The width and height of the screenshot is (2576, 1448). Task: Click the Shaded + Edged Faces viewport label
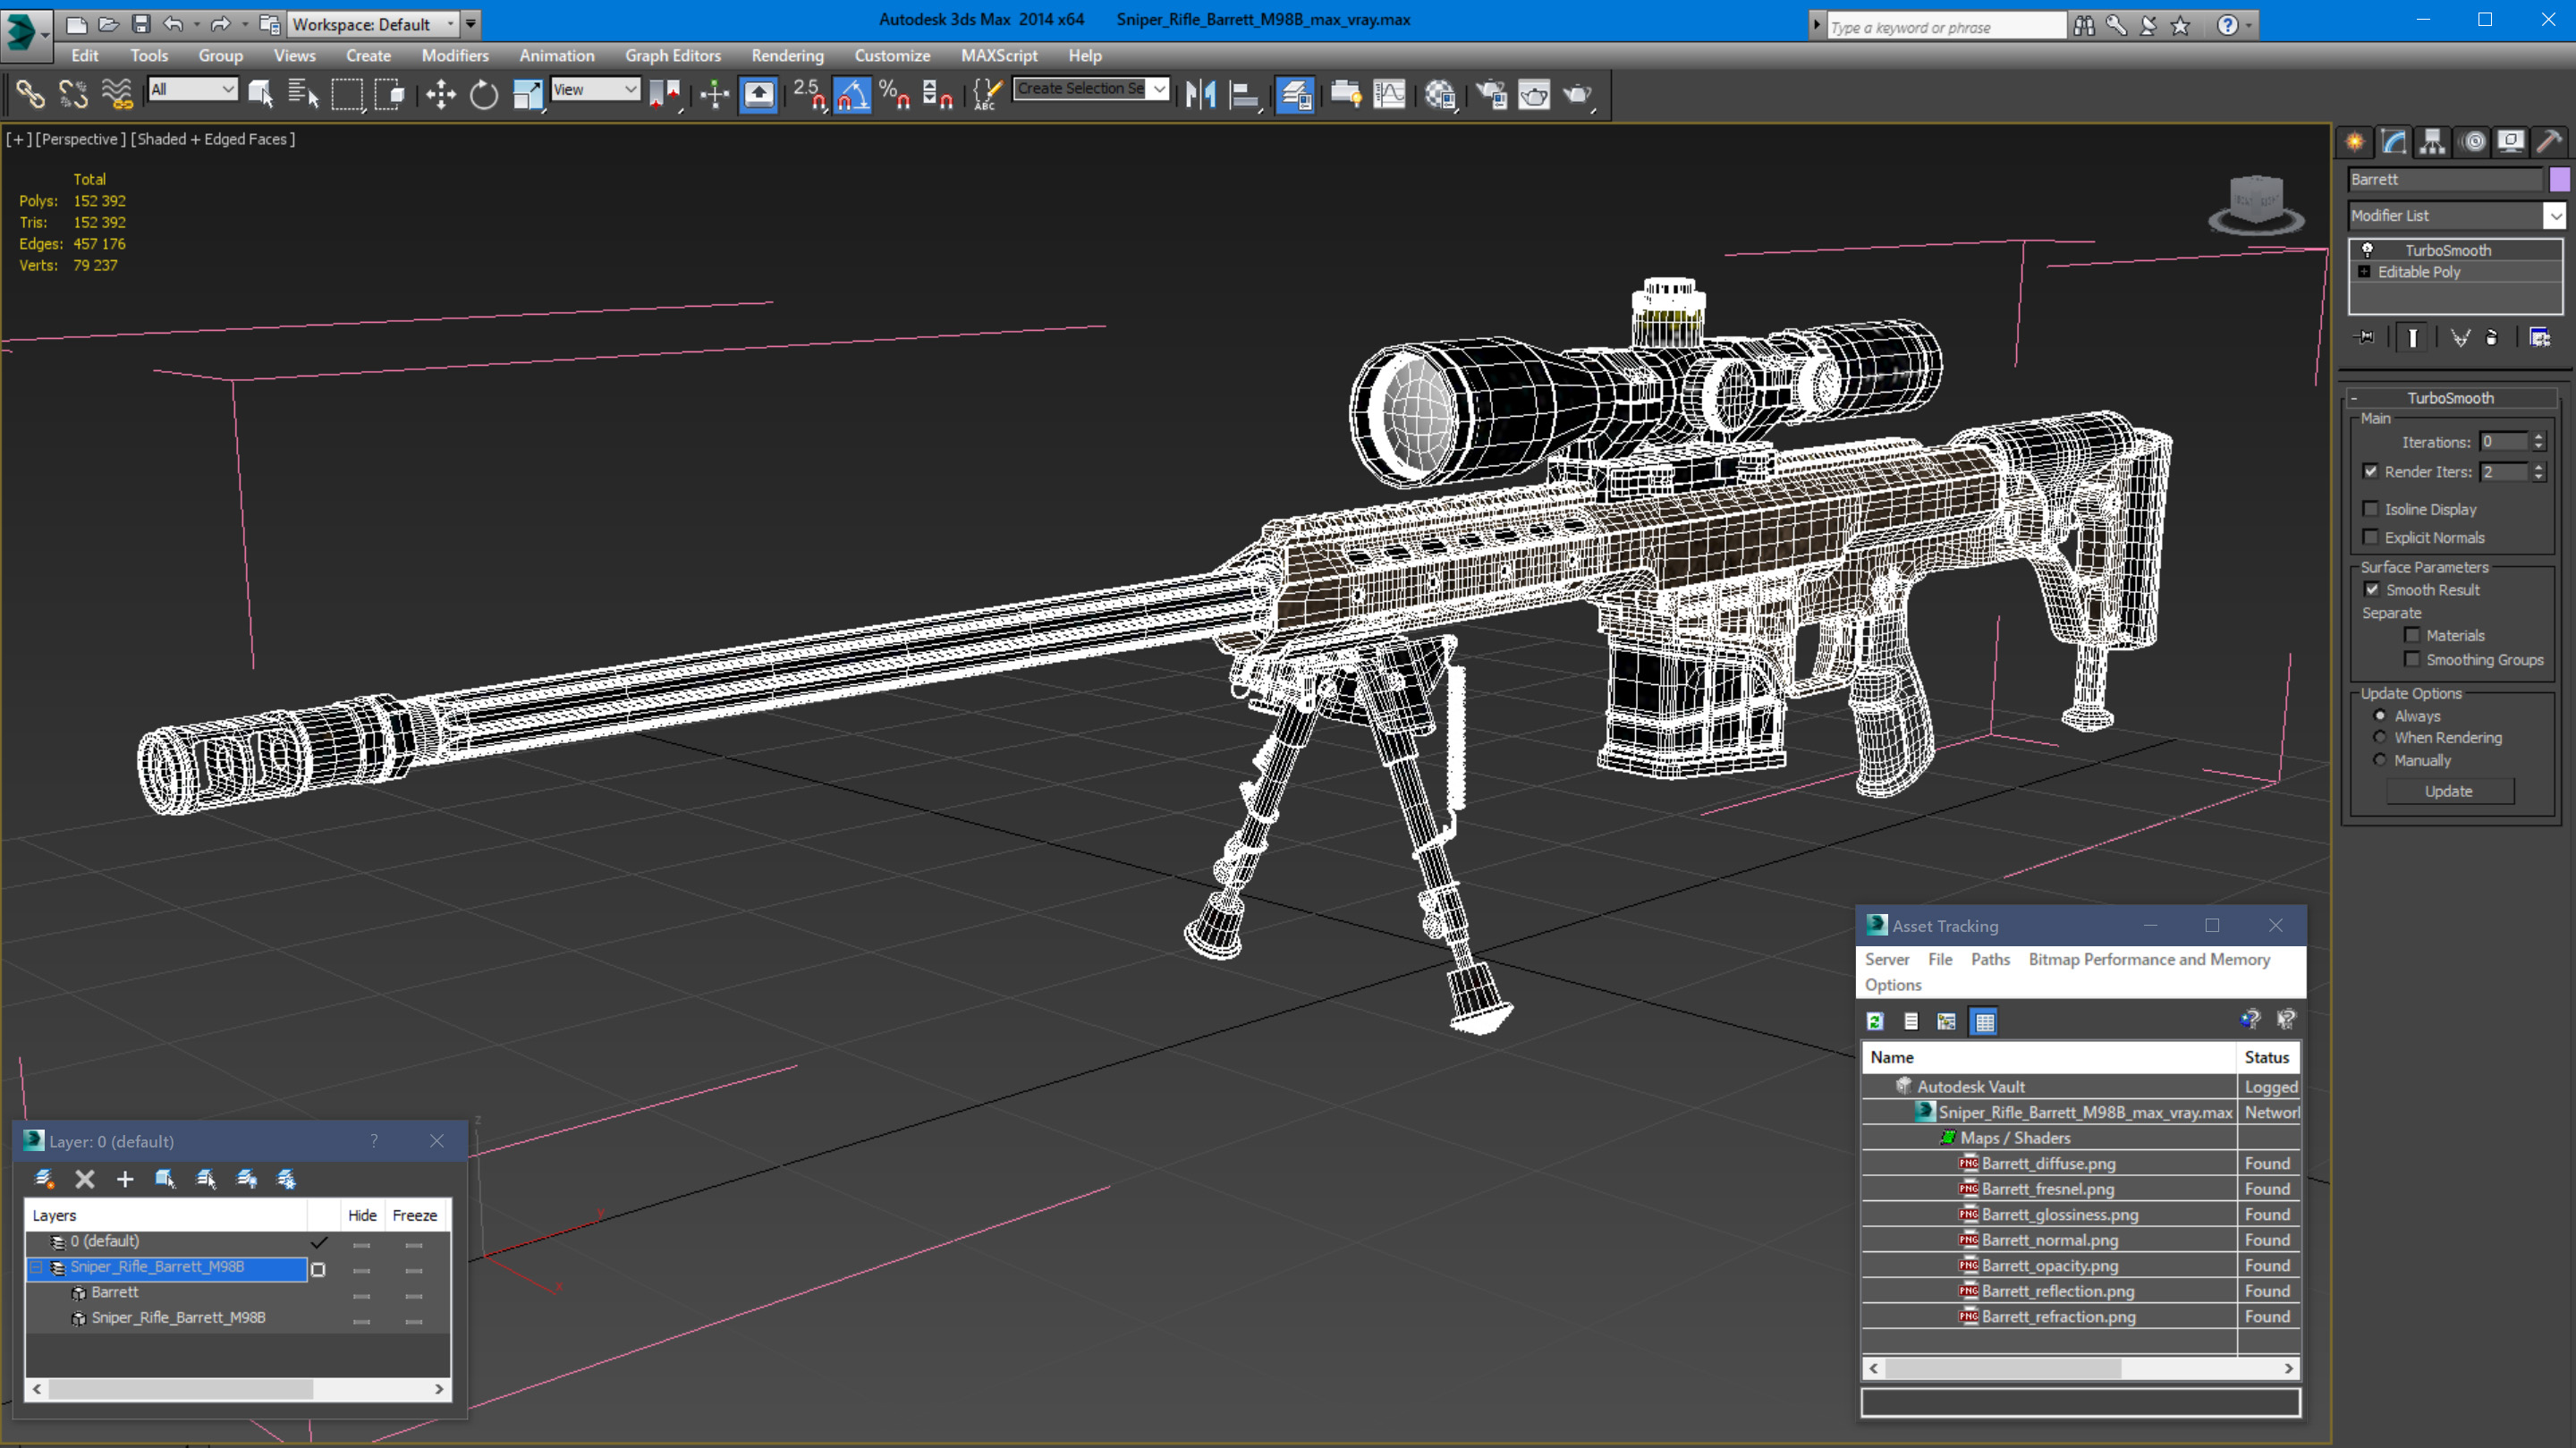213,139
